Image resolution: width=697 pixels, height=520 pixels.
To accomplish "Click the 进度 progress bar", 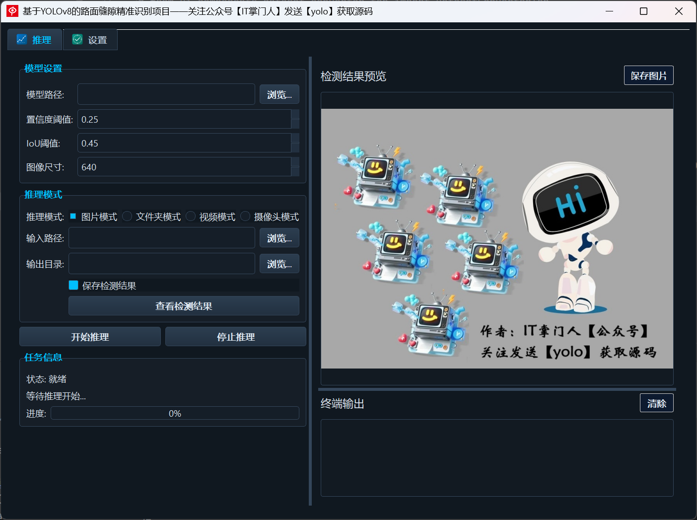I will tap(175, 413).
